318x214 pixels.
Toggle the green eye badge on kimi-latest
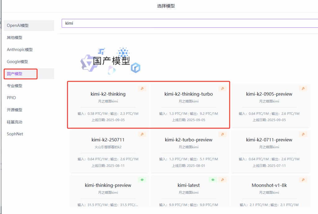click(x=213, y=180)
